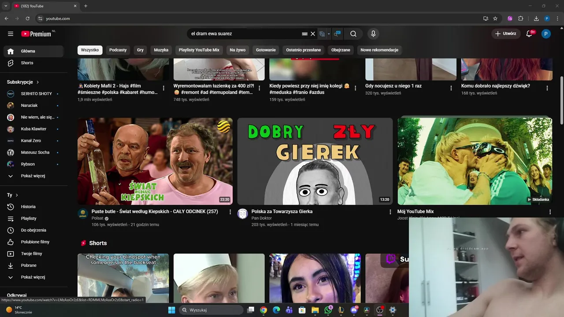Image resolution: width=564 pixels, height=317 pixels.
Task: Select the Nowe rekomendacje chip
Action: click(x=379, y=50)
